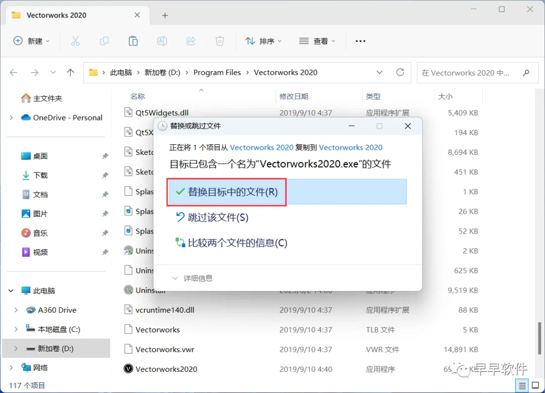Click the Share icon in toolbar
545x393 pixels.
(x=191, y=41)
